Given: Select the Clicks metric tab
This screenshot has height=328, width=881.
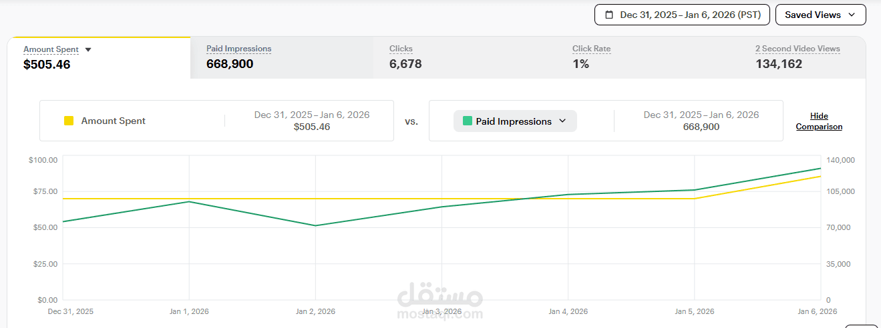Looking at the screenshot, I should (x=465, y=57).
